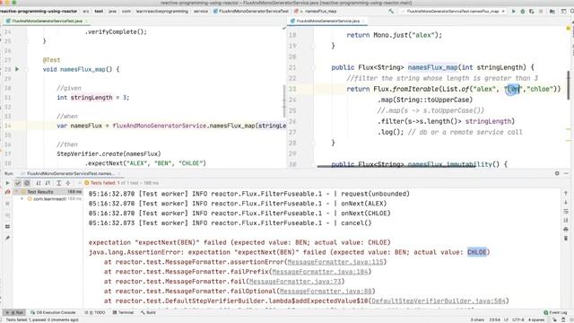Switch to FluxAndMonoGeneratorServiceTest.java tab
This screenshot has width=574, height=323.
pos(47,21)
